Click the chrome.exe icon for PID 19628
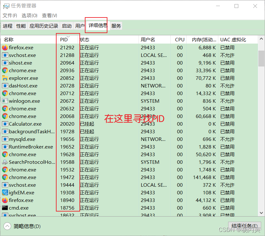Image resolution: width=265 pixels, height=236 pixels. coord(5,154)
